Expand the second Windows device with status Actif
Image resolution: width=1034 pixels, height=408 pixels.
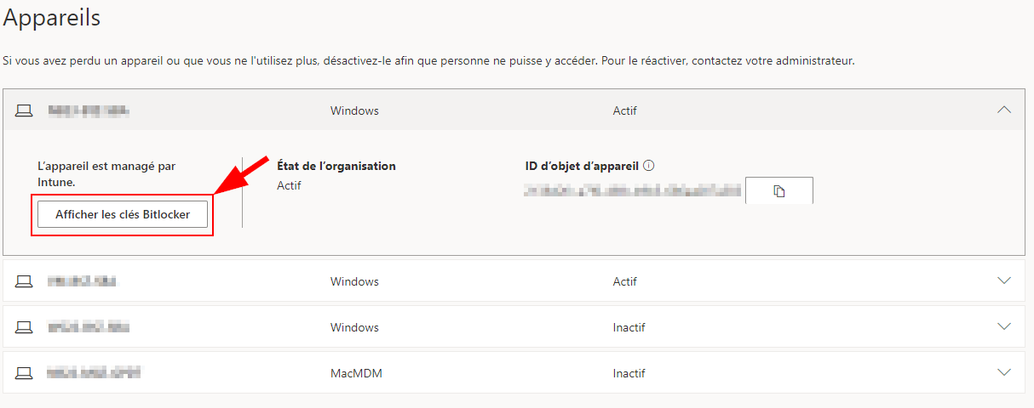[x=1004, y=280]
